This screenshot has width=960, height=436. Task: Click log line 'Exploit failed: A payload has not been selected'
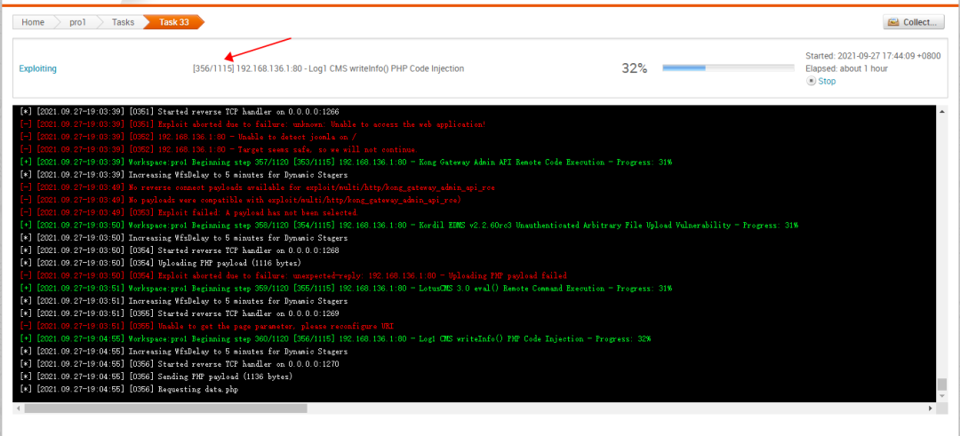[x=188, y=213]
